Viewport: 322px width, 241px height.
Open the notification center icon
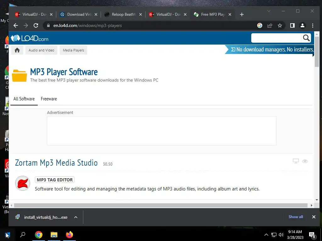click(312, 235)
